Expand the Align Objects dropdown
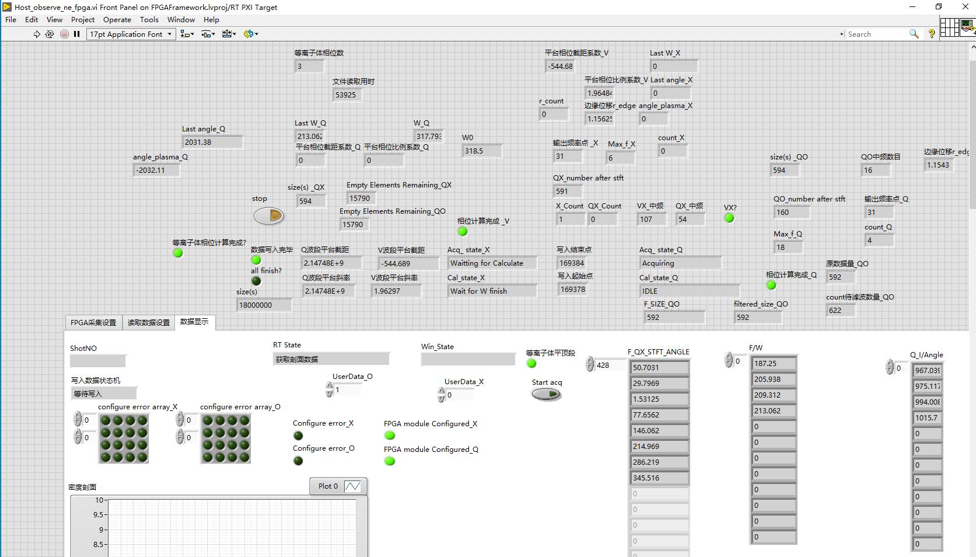976x557 pixels. coord(187,34)
